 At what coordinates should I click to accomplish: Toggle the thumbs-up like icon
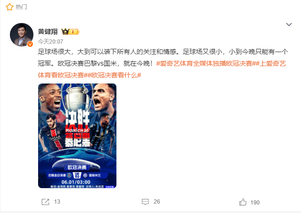(x=243, y=202)
